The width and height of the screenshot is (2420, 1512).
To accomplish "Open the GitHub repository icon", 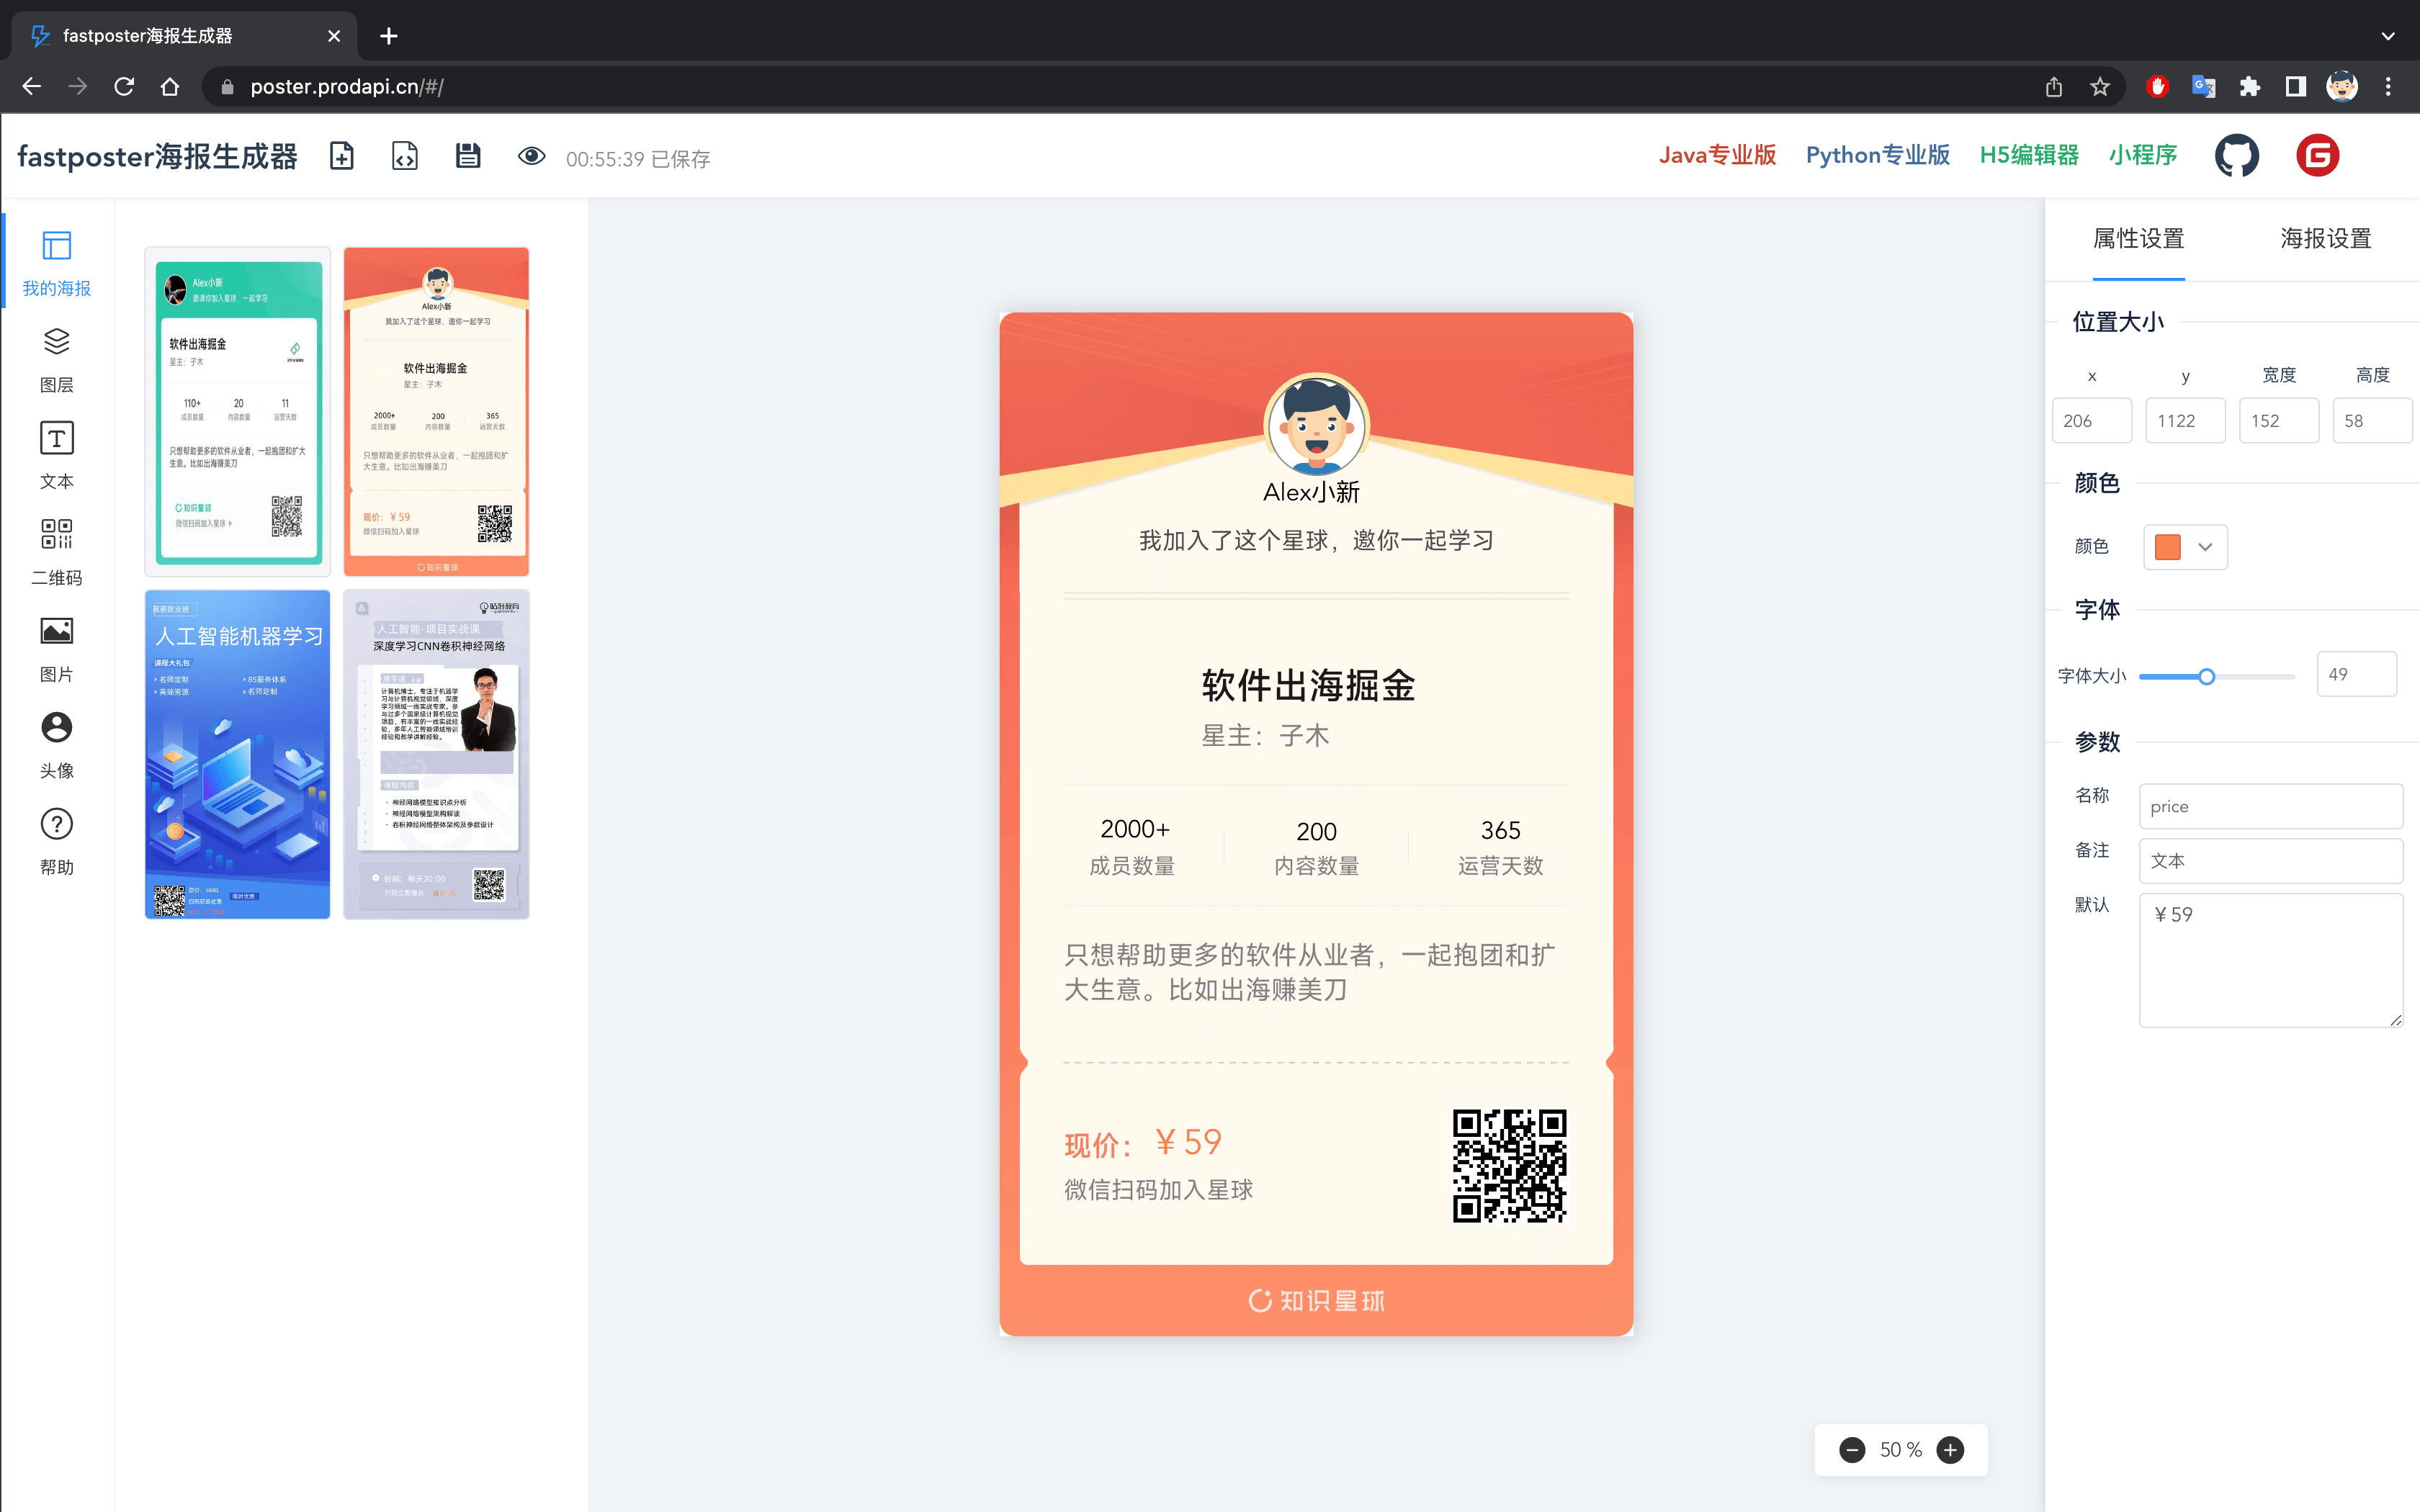I will tap(2238, 155).
